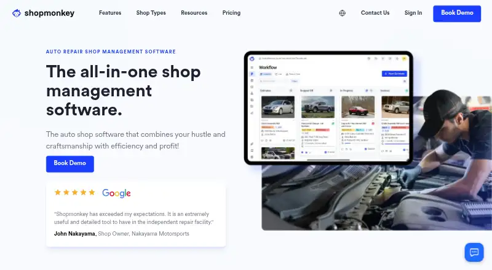Screen dimensions: 492x270
Task: Click the 'The auto shop software that combines' paragraph
Action: (x=135, y=140)
